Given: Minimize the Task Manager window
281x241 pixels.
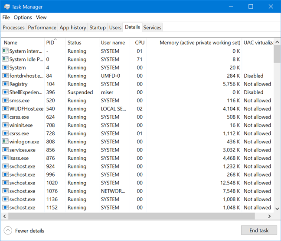Looking at the screenshot, I should [x=231, y=6].
